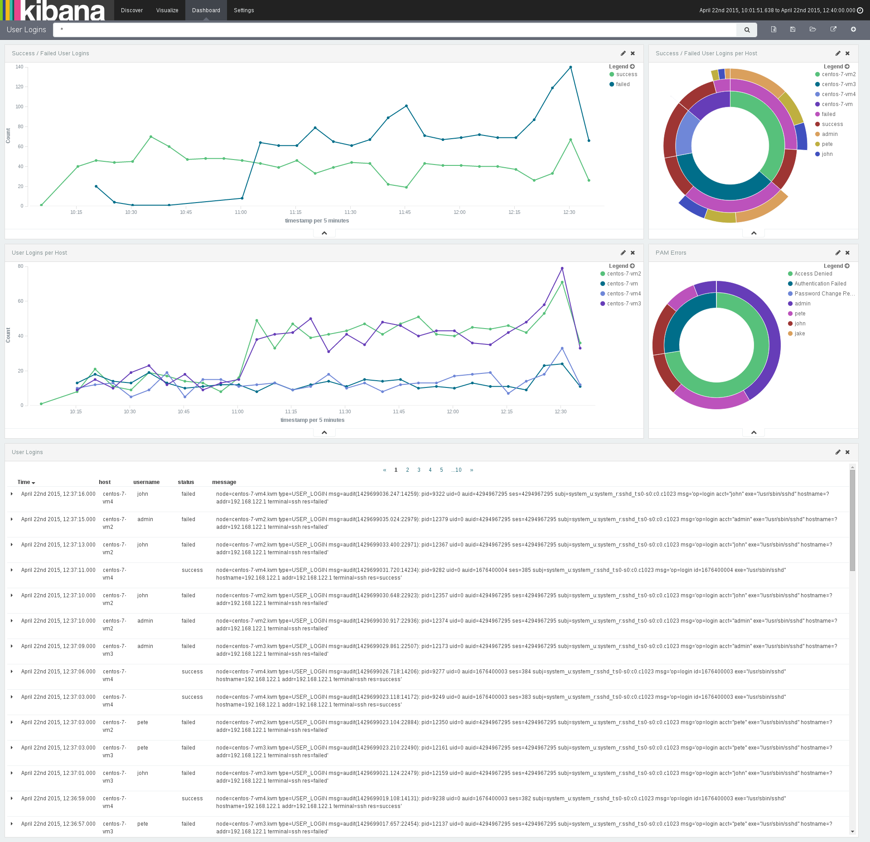The width and height of the screenshot is (870, 842).
Task: Open the Visualize tab
Action: 167,10
